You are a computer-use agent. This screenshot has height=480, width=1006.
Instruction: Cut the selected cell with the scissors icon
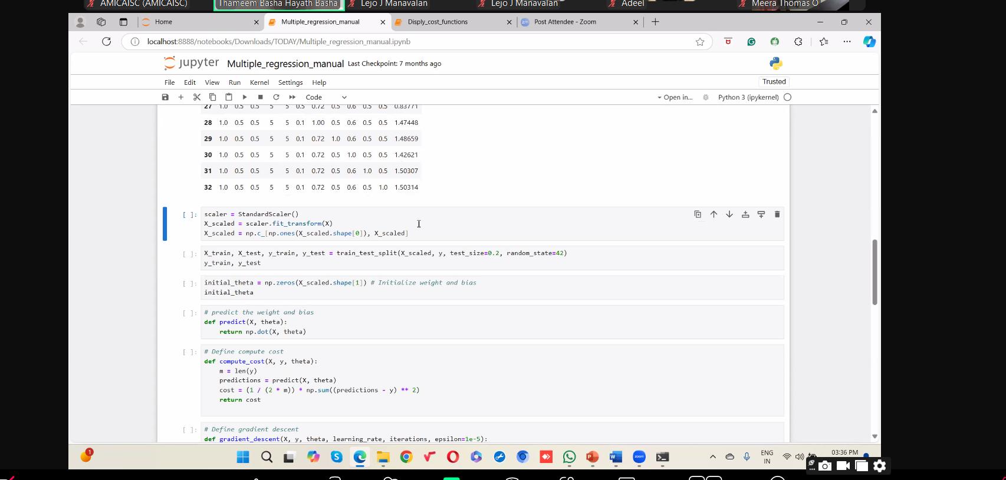(197, 97)
